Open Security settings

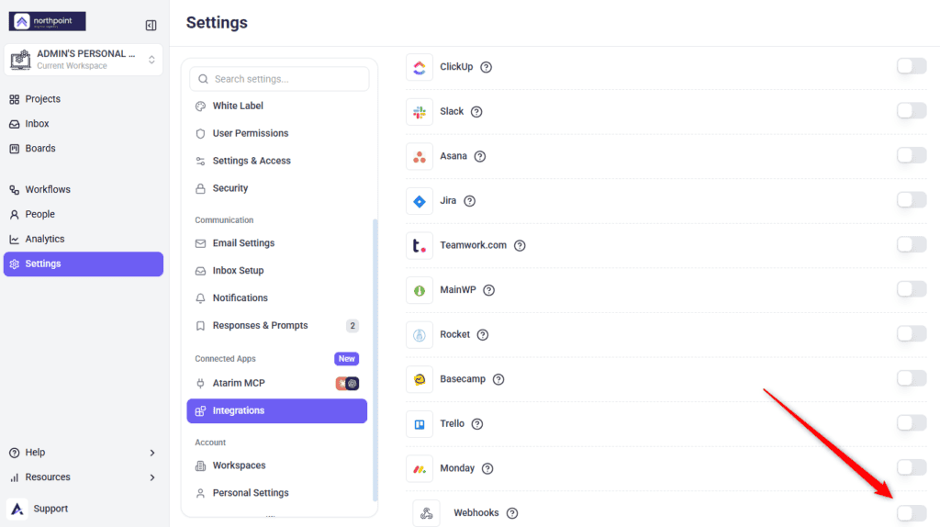pyautogui.click(x=277, y=188)
